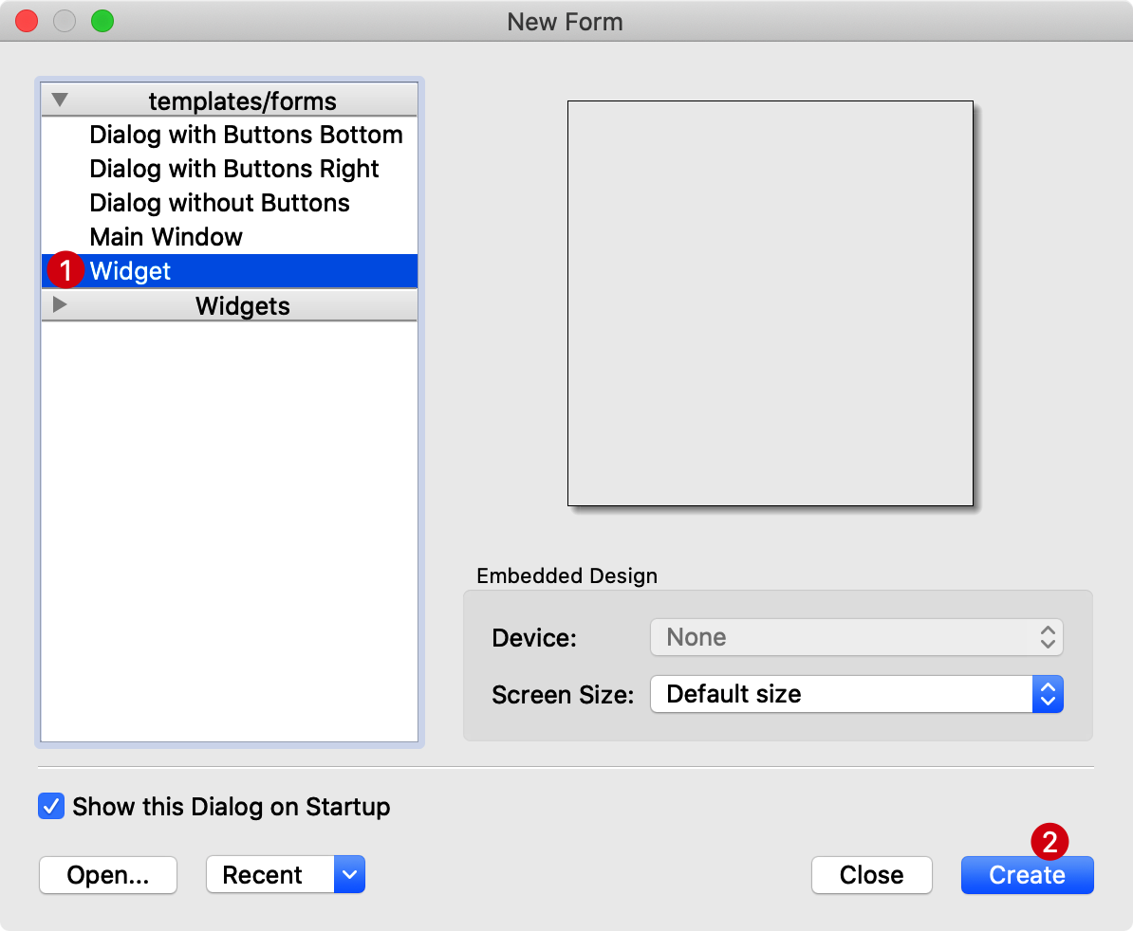Collapse the templates/forms disclosure triangle

pyautogui.click(x=60, y=100)
